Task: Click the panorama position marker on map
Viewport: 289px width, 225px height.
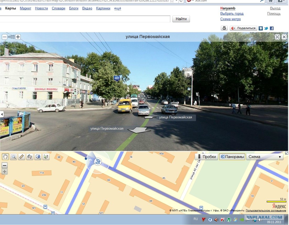Action: point(98,161)
